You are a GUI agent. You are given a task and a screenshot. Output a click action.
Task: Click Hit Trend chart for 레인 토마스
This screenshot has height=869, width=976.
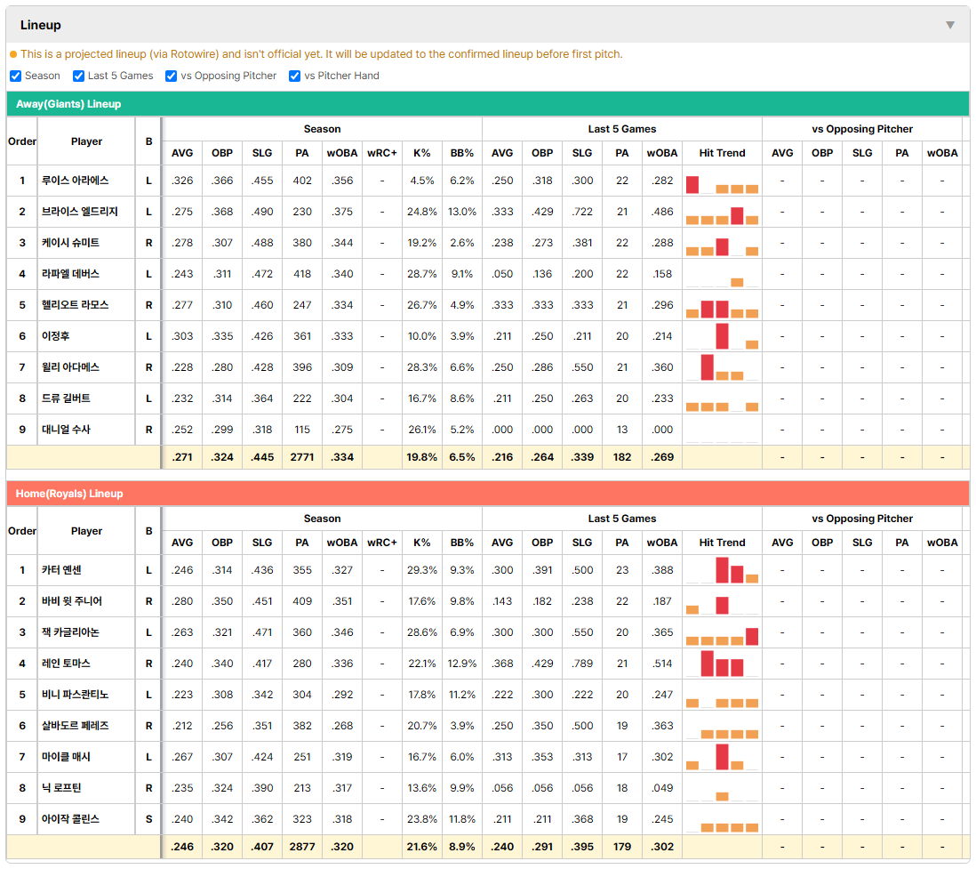[722, 664]
